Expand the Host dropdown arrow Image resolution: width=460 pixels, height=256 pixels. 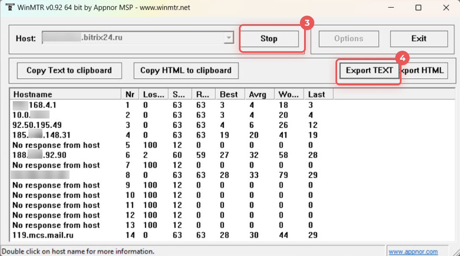coord(229,38)
